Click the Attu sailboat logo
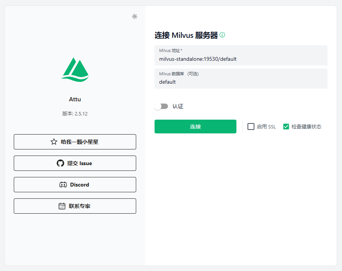This screenshot has height=271, width=342. [75, 70]
